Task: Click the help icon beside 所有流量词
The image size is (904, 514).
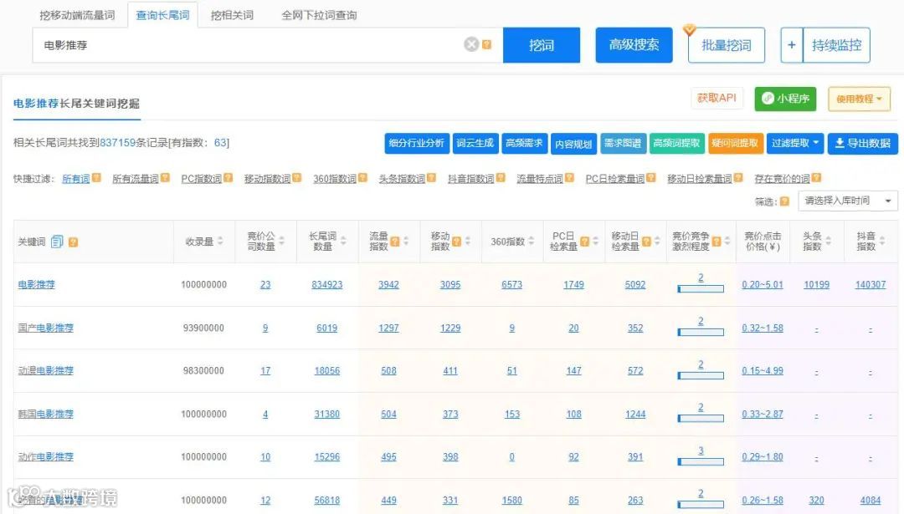Action: coord(165,178)
